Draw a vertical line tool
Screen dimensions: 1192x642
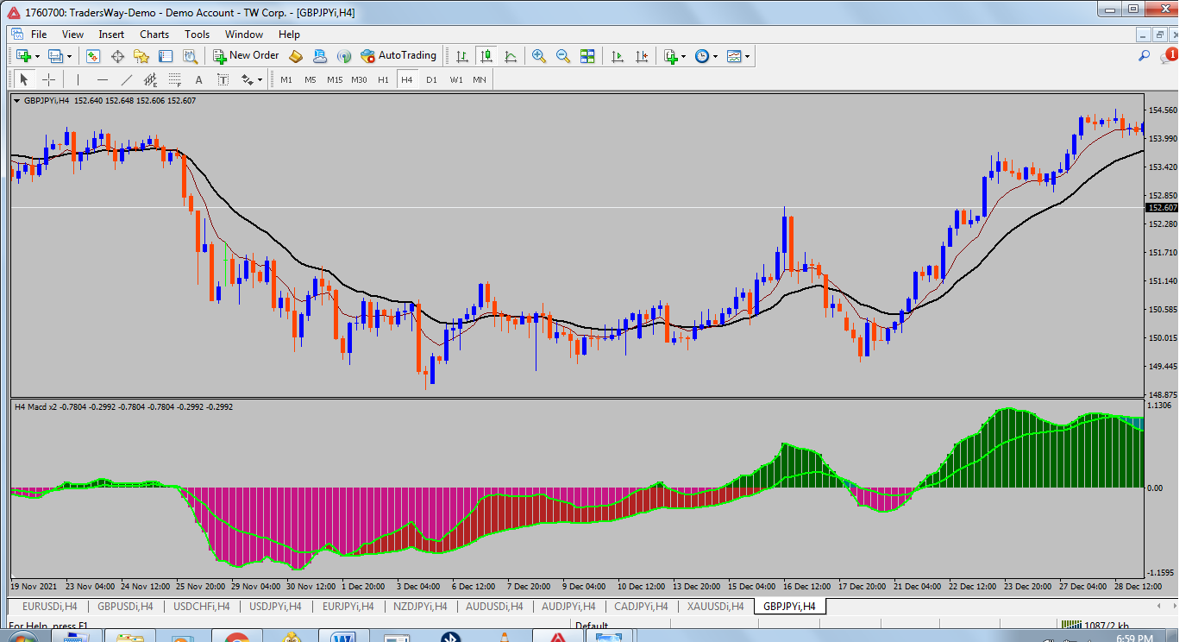pyautogui.click(x=78, y=80)
